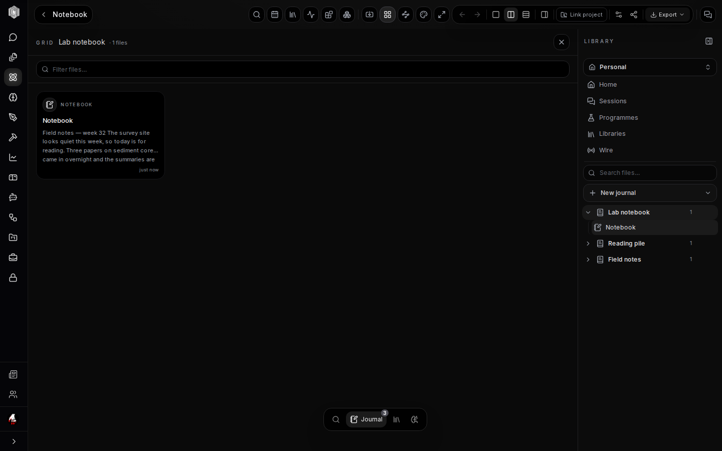
Task: Open the calendar view icon
Action: click(x=275, y=15)
